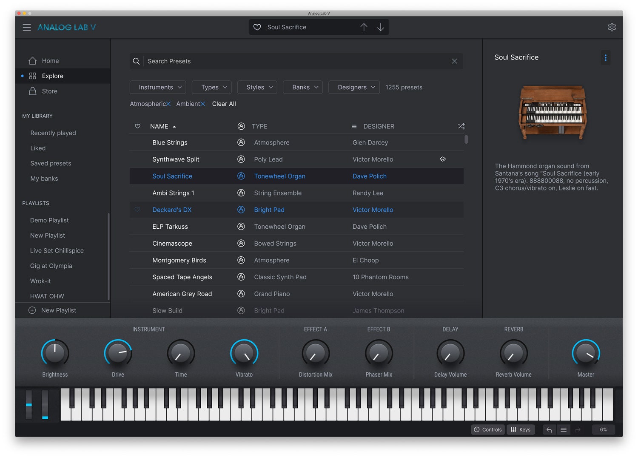Open the three-dot options menu beside Soul Sacrifice
Viewport: 638px width, 457px height.
[605, 57]
